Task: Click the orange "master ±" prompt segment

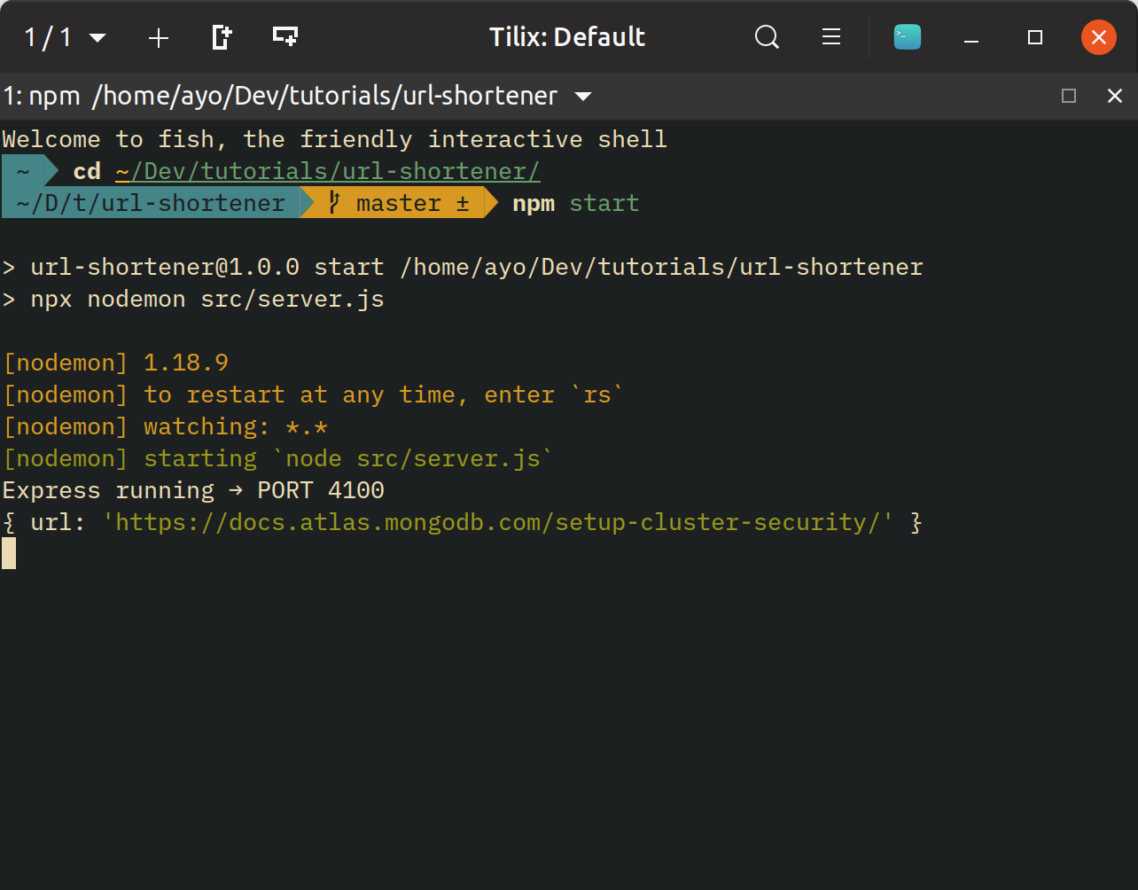Action: coord(399,203)
